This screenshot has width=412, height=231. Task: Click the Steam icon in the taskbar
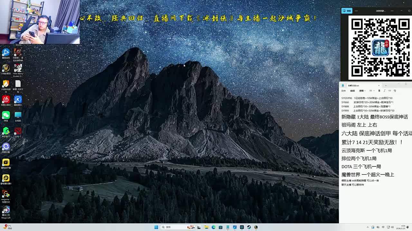click(x=249, y=227)
